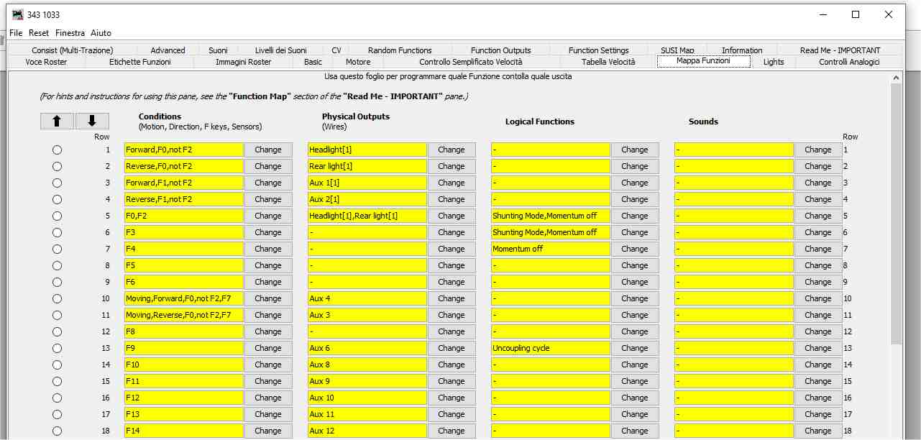The width and height of the screenshot is (921, 440).
Task: Open the Finestra menu
Action: [x=70, y=33]
